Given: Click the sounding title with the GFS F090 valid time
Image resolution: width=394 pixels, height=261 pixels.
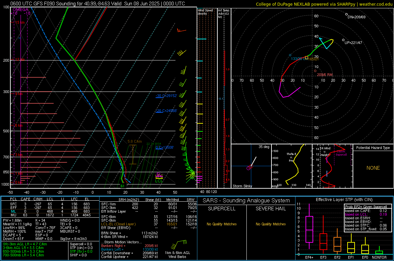Looking at the screenshot, I should (x=97, y=4).
